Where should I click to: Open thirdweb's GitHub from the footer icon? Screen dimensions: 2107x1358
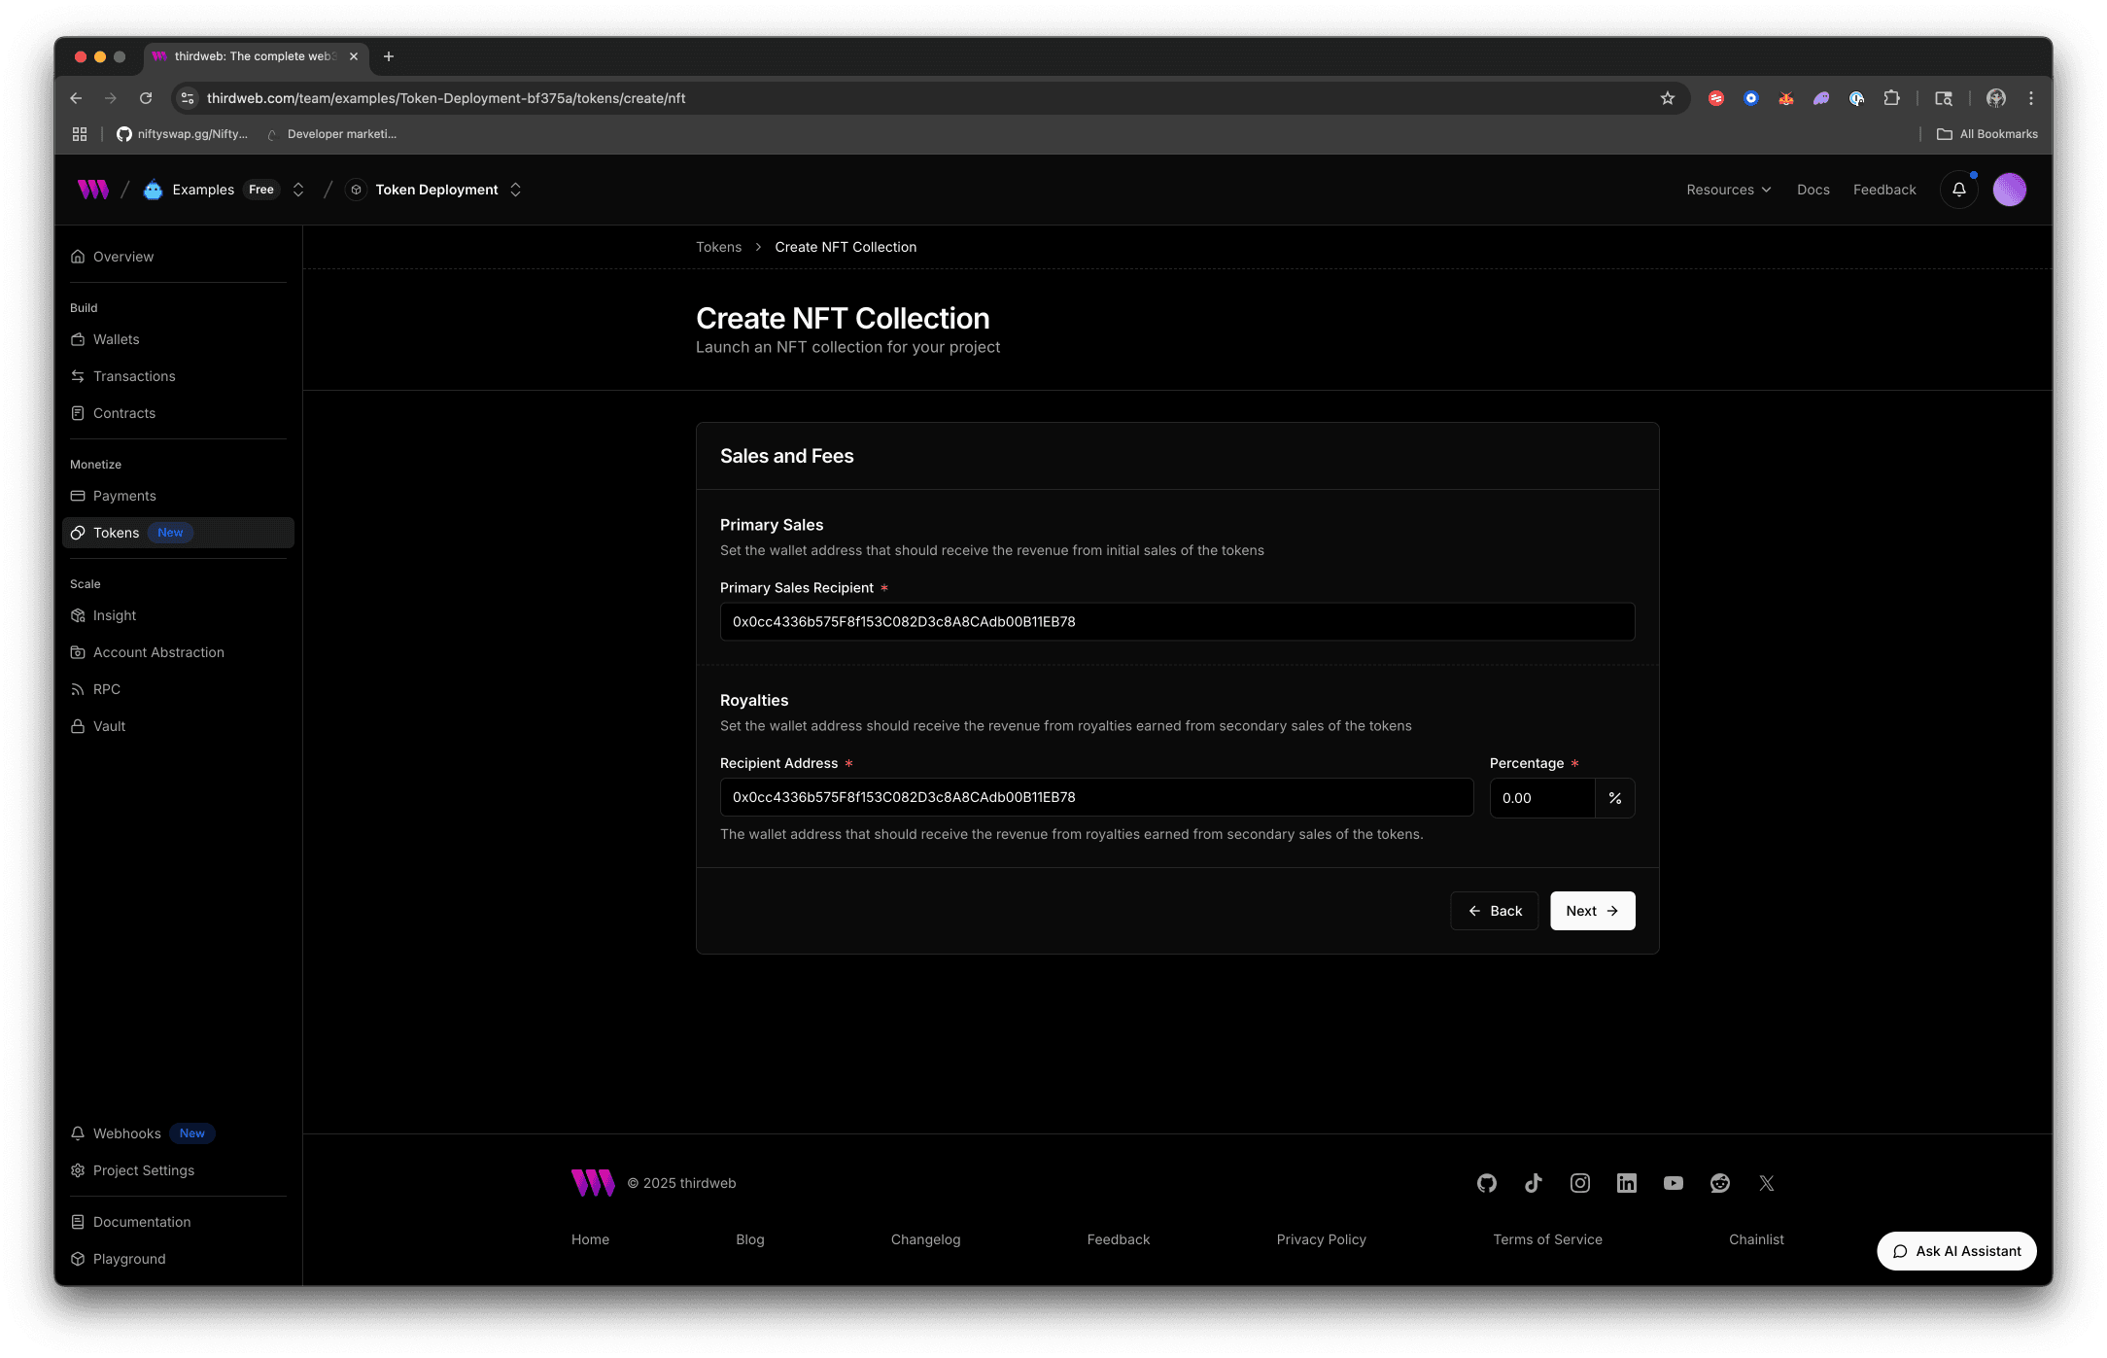[1486, 1183]
